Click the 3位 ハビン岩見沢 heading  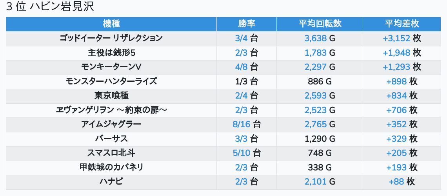[50, 7]
